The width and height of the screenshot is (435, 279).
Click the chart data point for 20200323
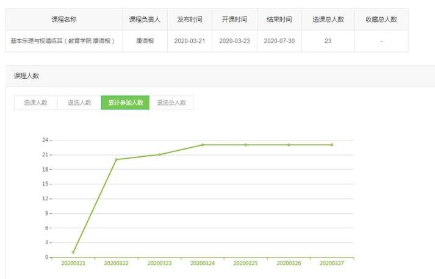click(x=159, y=154)
